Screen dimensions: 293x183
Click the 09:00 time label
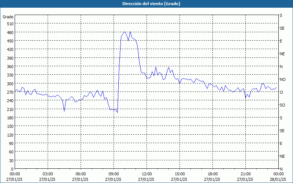[x=114, y=174]
